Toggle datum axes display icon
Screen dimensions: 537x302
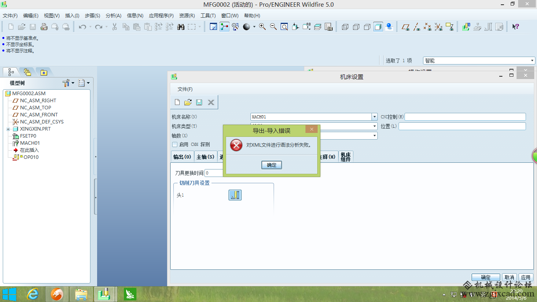[x=417, y=27]
